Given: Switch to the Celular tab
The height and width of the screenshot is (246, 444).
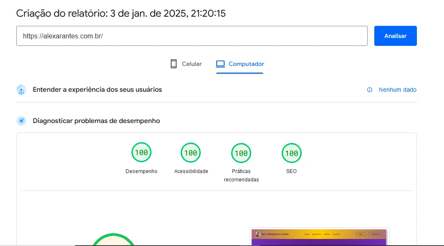Looking at the screenshot, I should 186,64.
